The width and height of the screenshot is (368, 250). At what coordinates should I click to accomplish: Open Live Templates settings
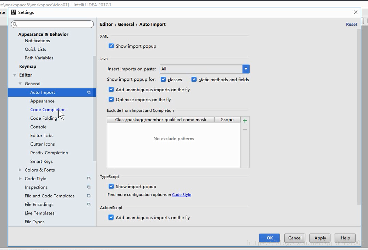[x=39, y=213]
